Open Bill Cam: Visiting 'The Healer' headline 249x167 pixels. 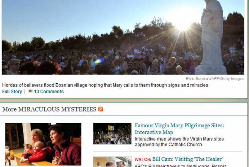(188, 159)
